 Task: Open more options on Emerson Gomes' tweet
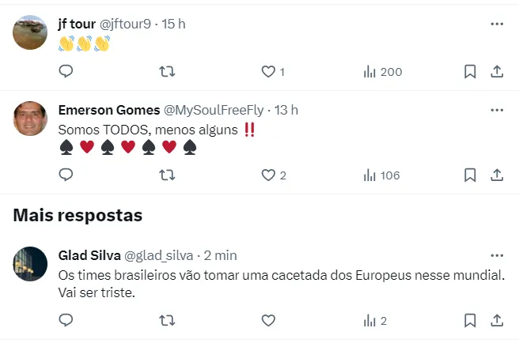click(497, 110)
